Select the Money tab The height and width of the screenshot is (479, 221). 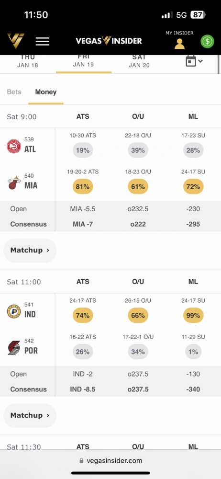coord(46,92)
